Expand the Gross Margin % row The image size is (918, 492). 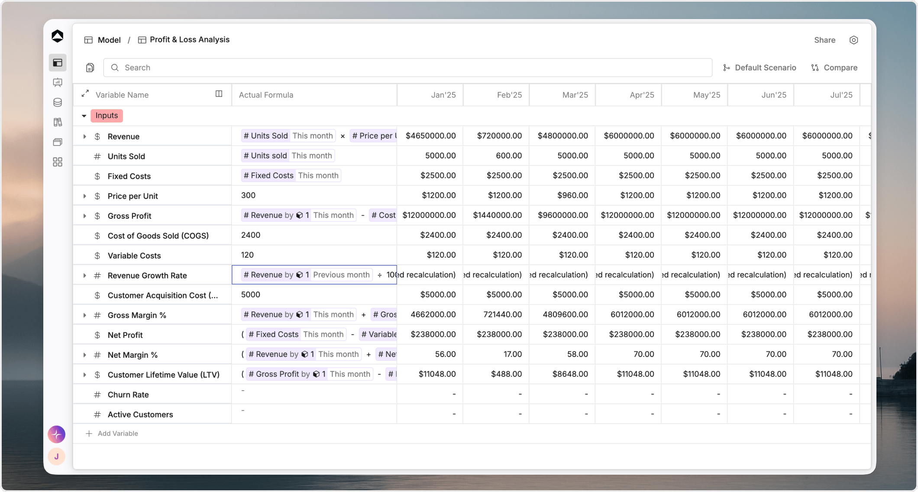point(85,315)
